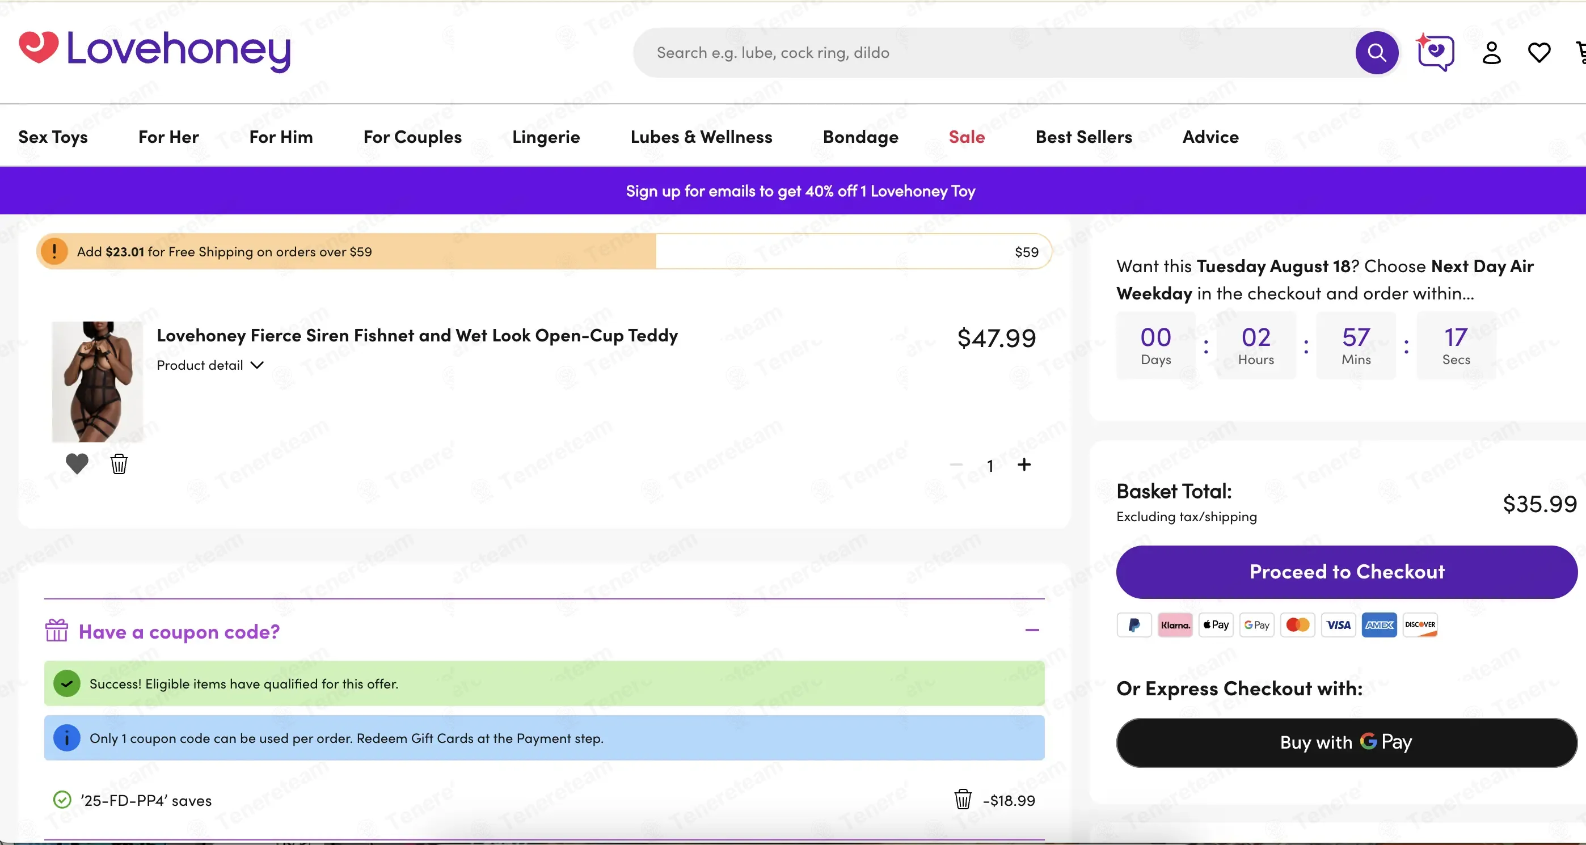Click the gift icon beside coupon heading

pos(57,630)
